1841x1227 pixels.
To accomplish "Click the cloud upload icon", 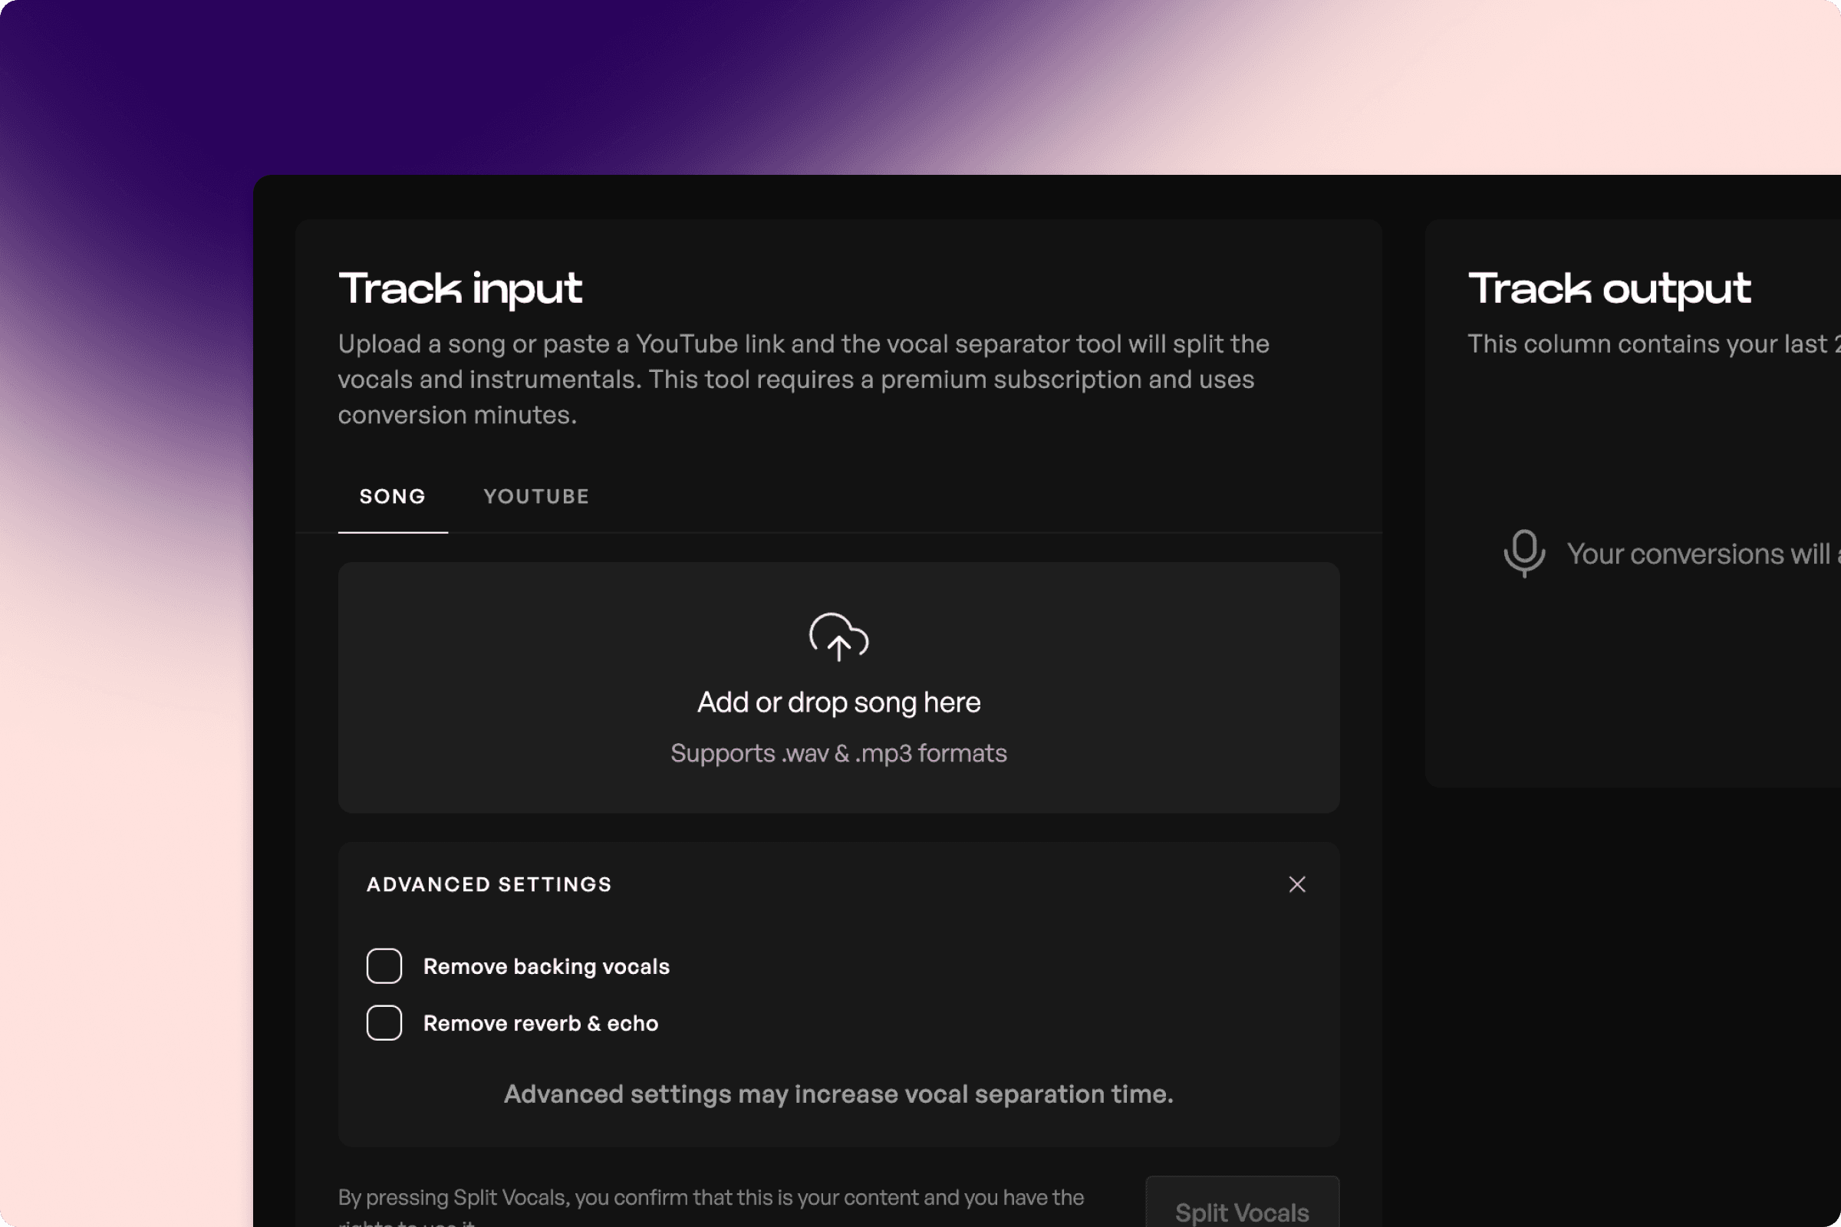I will pyautogui.click(x=838, y=637).
